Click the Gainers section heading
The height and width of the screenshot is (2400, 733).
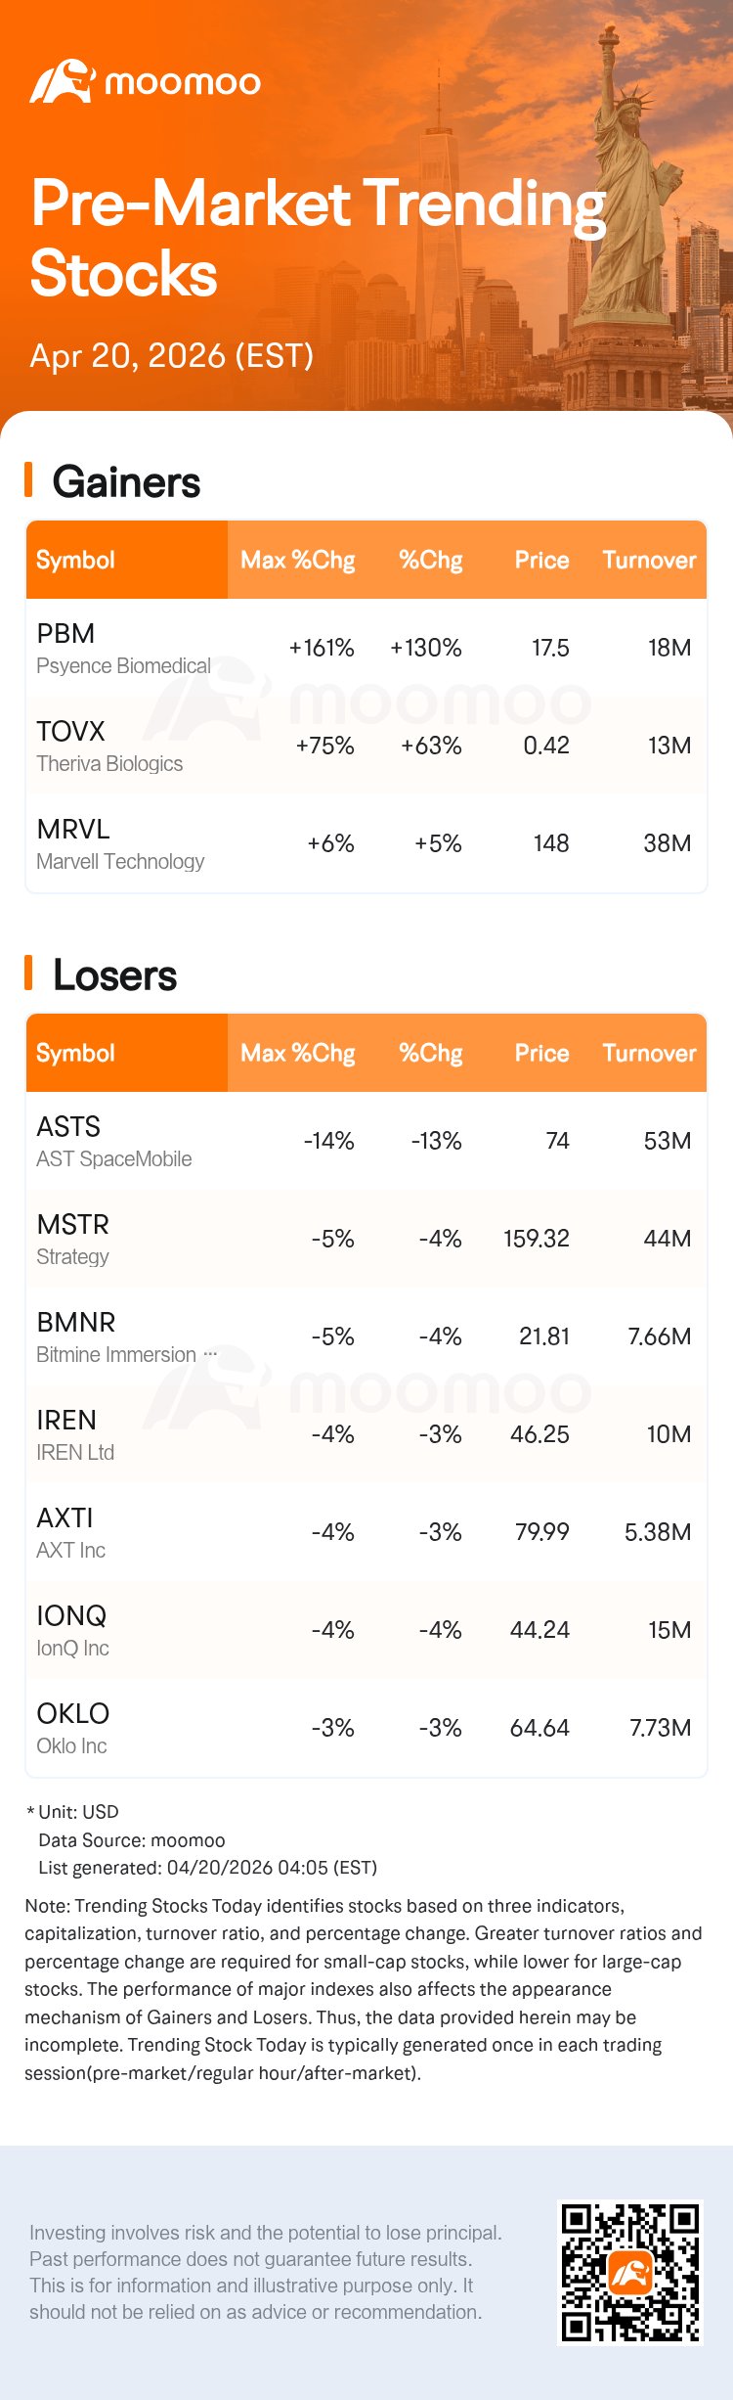(126, 482)
